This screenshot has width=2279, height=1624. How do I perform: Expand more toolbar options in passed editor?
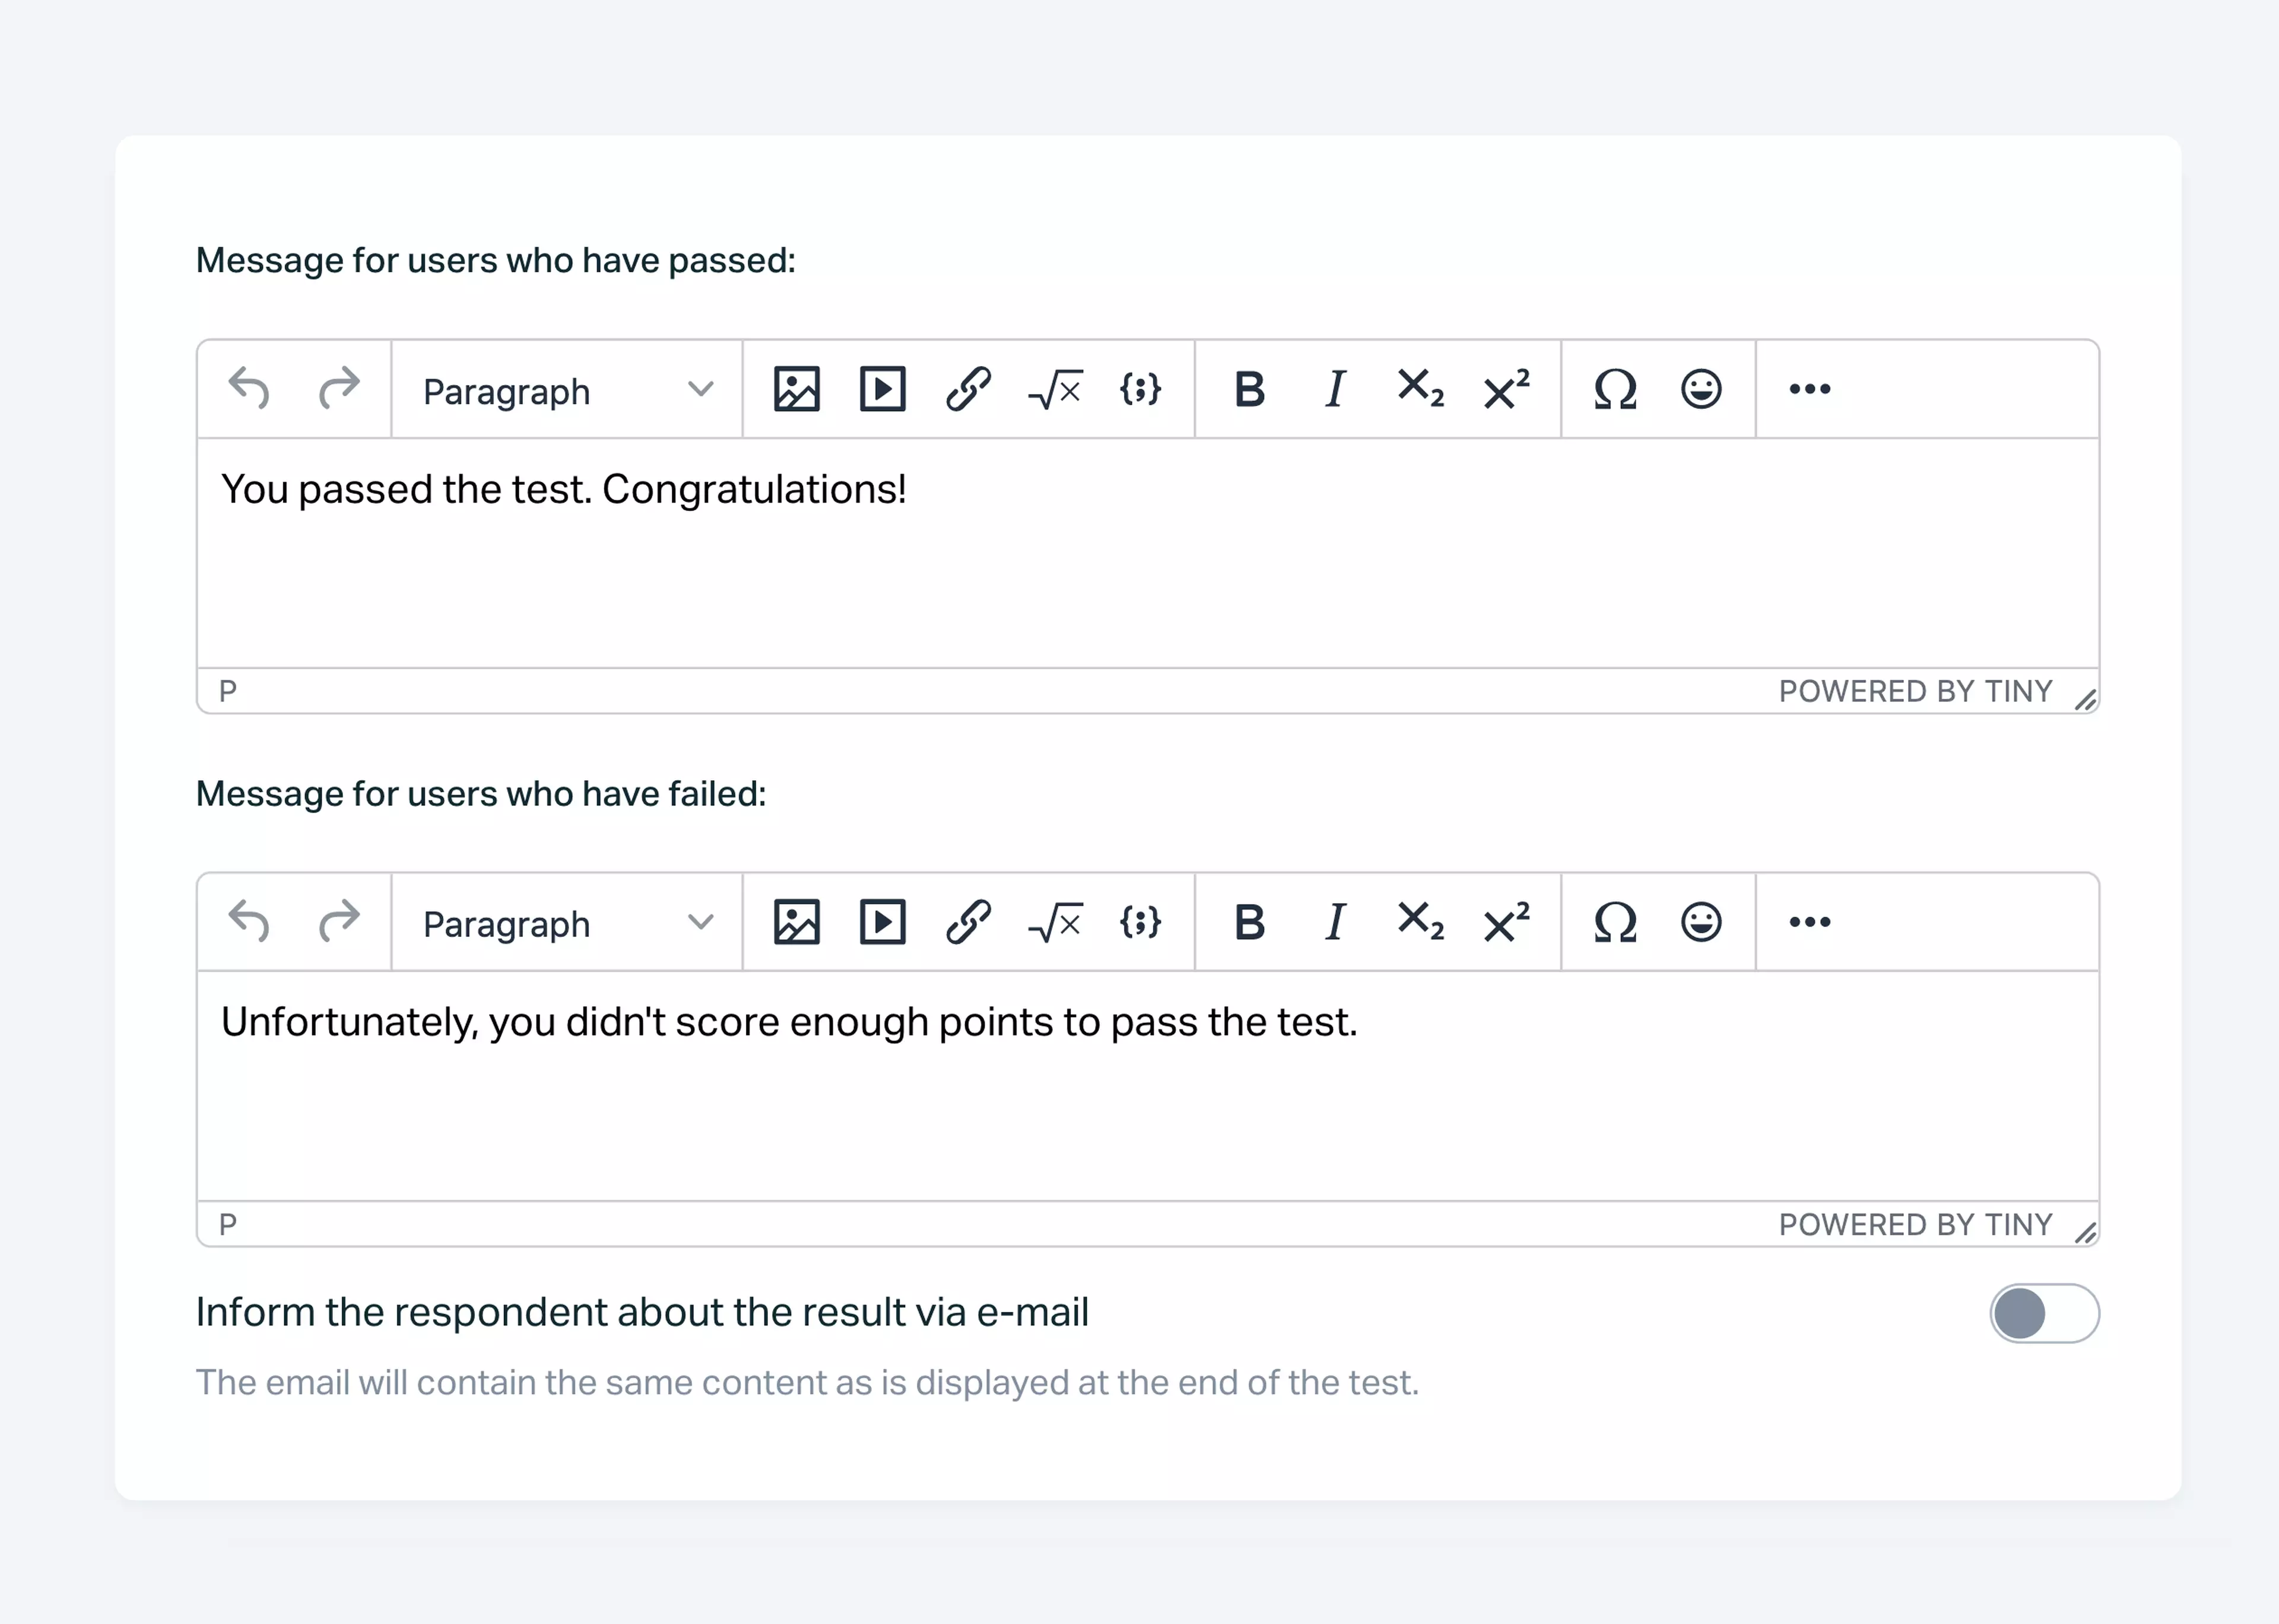pyautogui.click(x=1809, y=389)
